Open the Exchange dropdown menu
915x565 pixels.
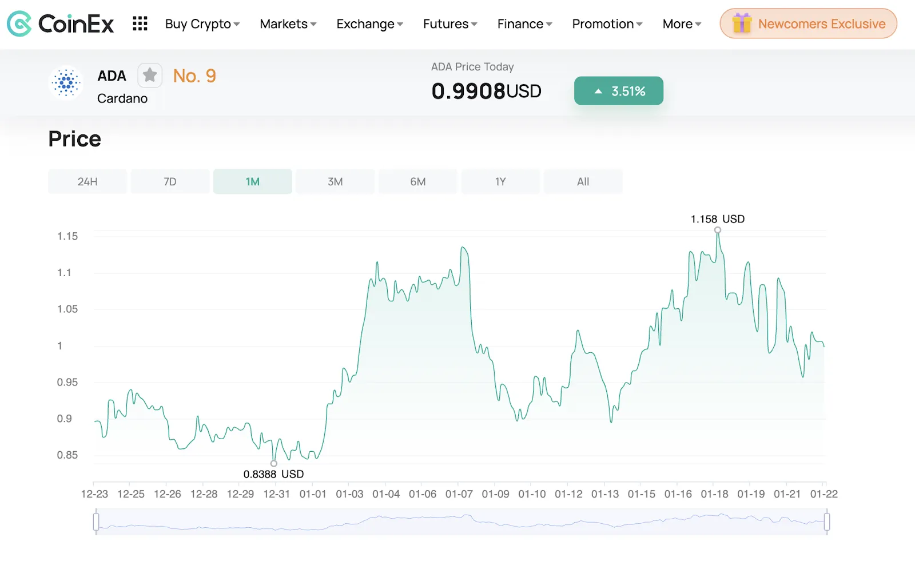pyautogui.click(x=370, y=24)
